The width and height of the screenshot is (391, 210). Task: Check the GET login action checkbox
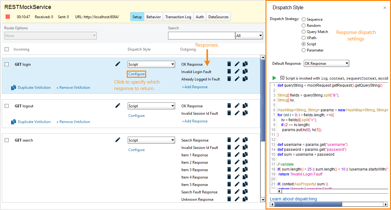[7, 64]
